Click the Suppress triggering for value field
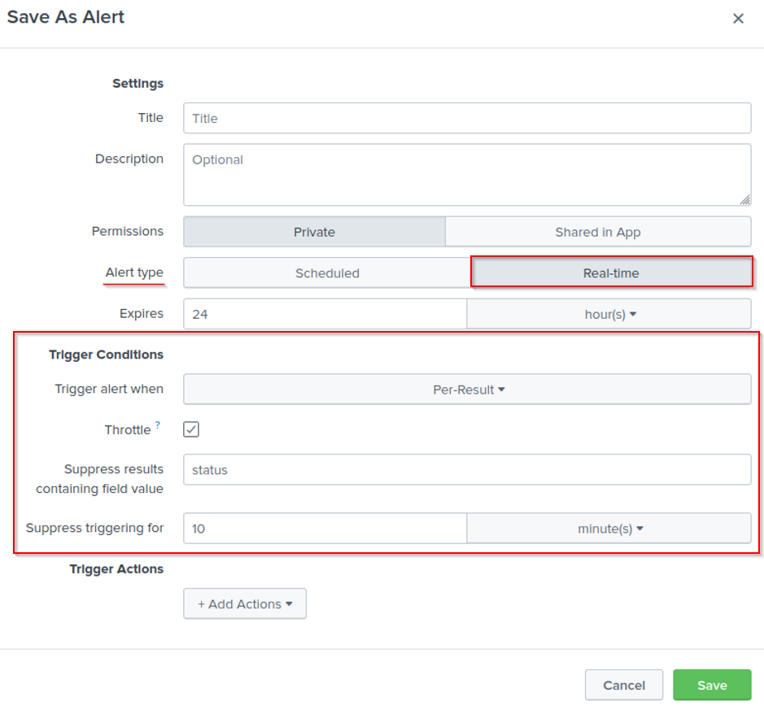 click(325, 529)
